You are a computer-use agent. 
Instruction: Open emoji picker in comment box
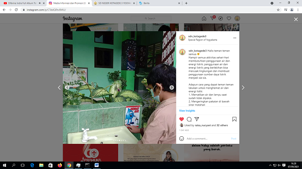[x=182, y=139]
